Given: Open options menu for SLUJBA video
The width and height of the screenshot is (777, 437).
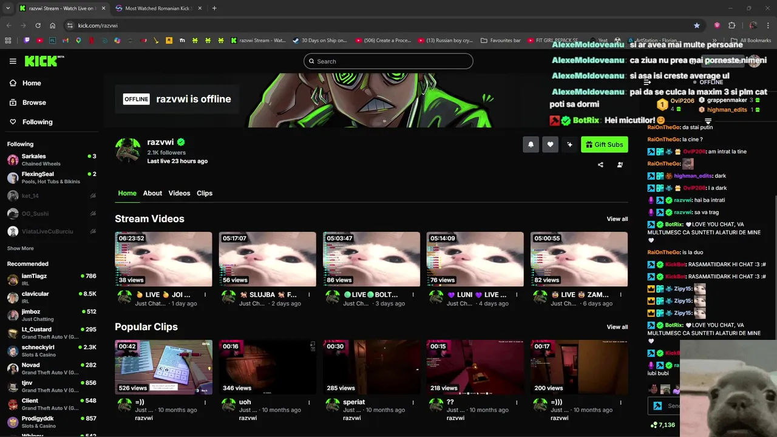Looking at the screenshot, I should point(309,295).
